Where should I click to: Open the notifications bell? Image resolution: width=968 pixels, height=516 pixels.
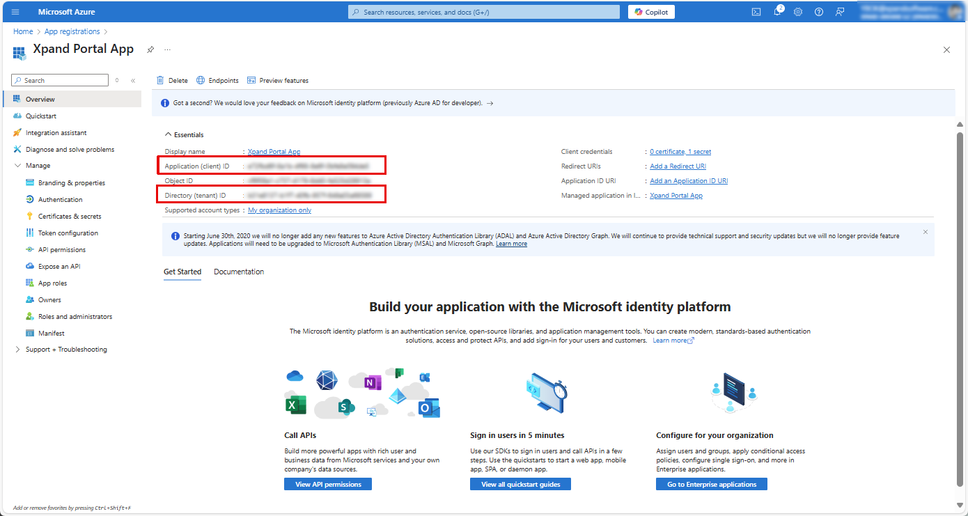[777, 12]
